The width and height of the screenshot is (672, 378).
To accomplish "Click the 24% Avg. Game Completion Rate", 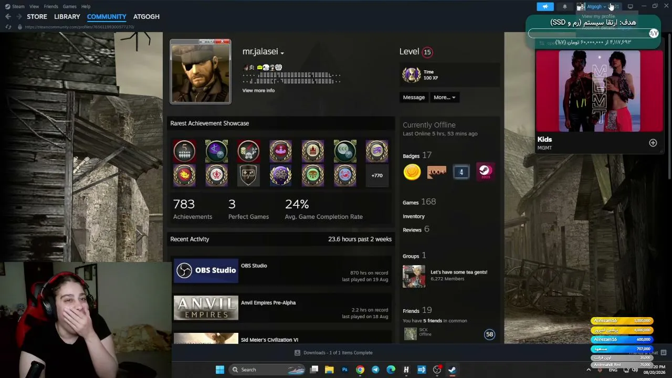I will tap(323, 209).
